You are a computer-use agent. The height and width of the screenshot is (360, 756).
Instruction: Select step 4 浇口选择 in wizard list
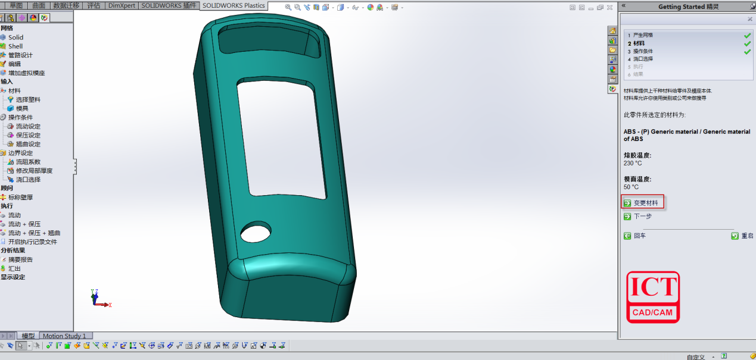click(x=643, y=59)
